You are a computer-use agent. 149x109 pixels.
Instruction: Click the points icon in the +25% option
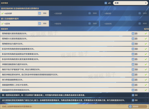point(40,24)
